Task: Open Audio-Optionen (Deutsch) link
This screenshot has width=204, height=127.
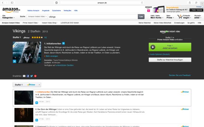Action: 160,54
